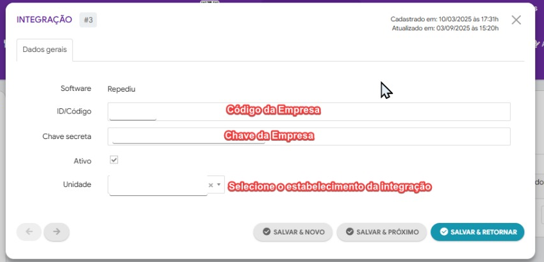Viewport: 544px width, 262px height.
Task: Focus the Chave secreta input field
Action: point(309,136)
